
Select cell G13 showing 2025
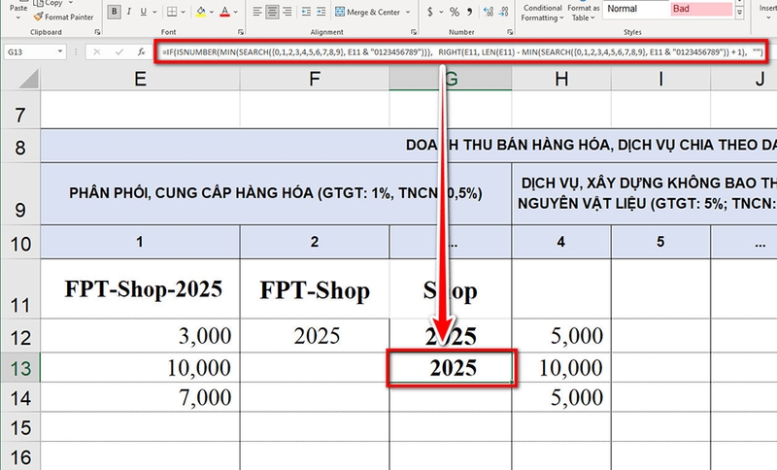tap(451, 367)
